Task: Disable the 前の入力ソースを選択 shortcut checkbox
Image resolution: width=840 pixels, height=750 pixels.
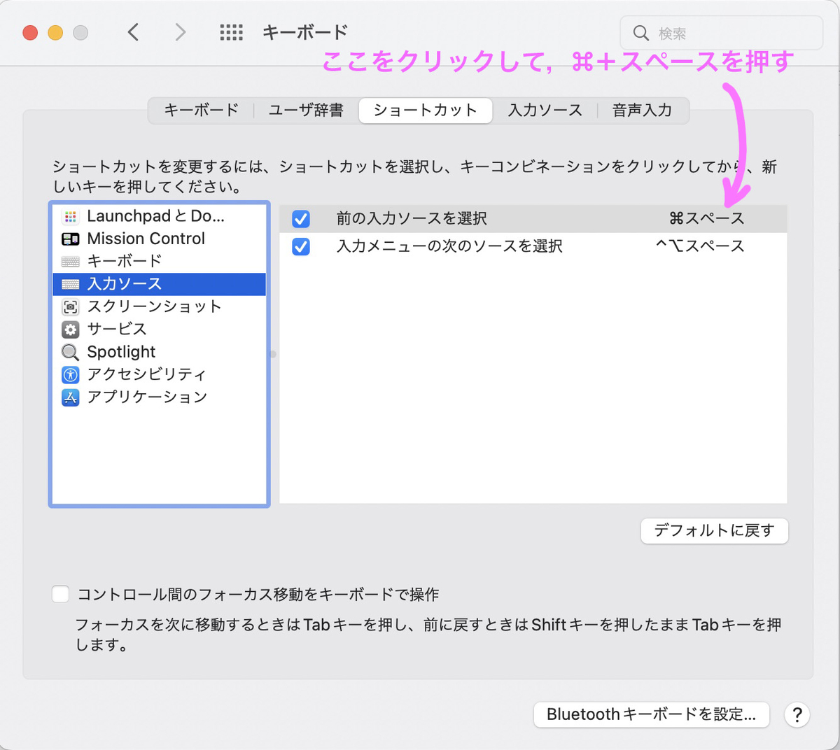Action: click(x=300, y=218)
